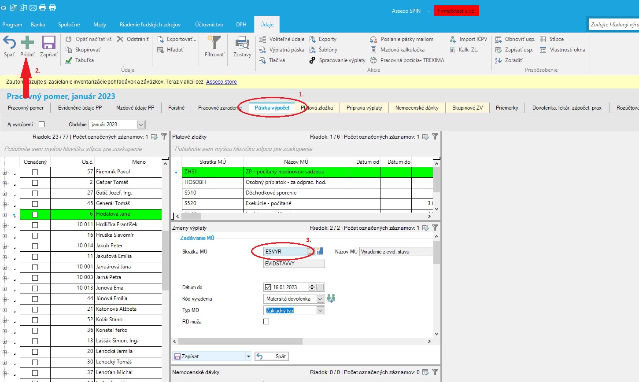The width and height of the screenshot is (639, 382).
Task: Click the purple Zapísať save icon
Action: click(48, 43)
